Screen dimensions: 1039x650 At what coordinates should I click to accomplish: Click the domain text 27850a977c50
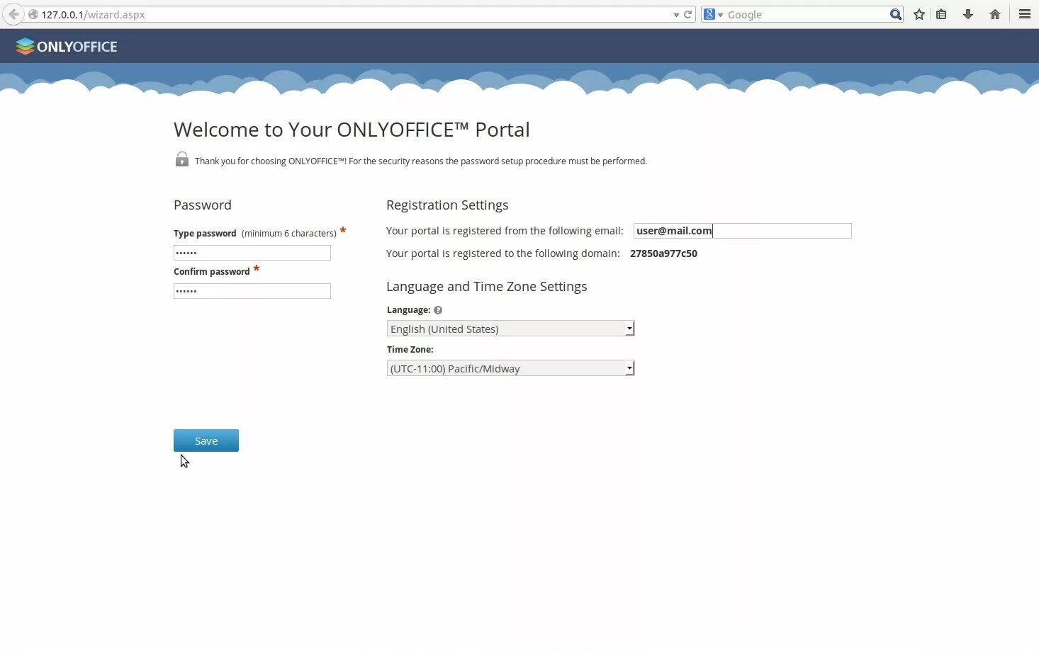coord(663,253)
